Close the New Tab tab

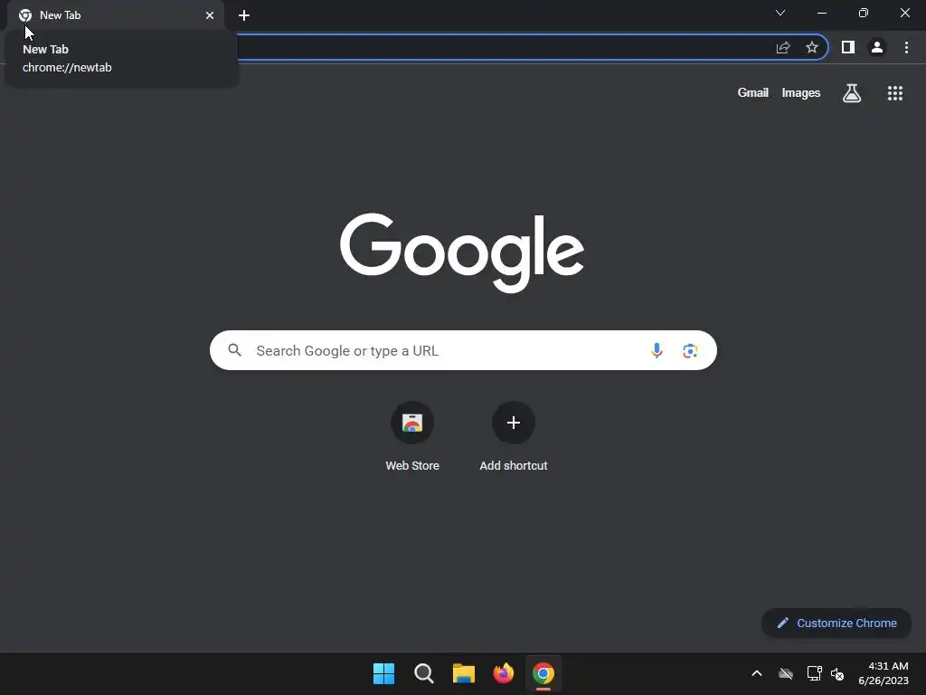tap(210, 15)
